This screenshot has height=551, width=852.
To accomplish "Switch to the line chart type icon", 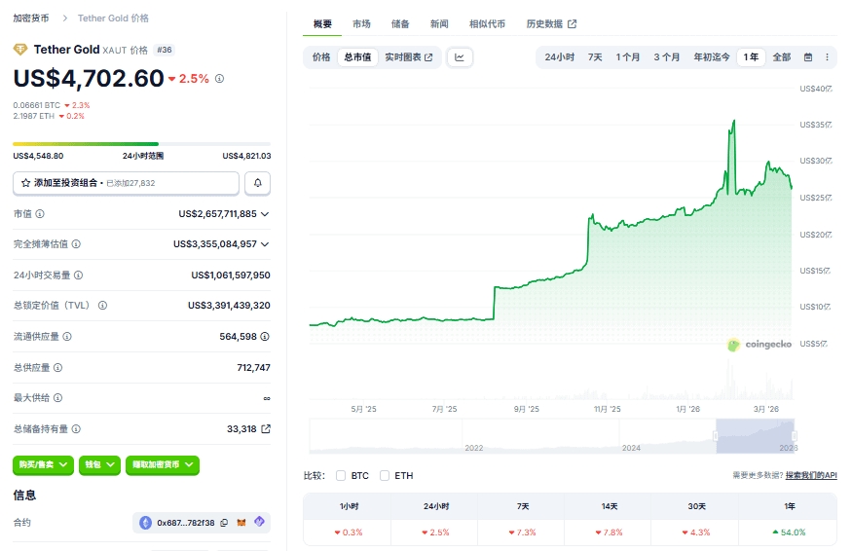I will 460,57.
